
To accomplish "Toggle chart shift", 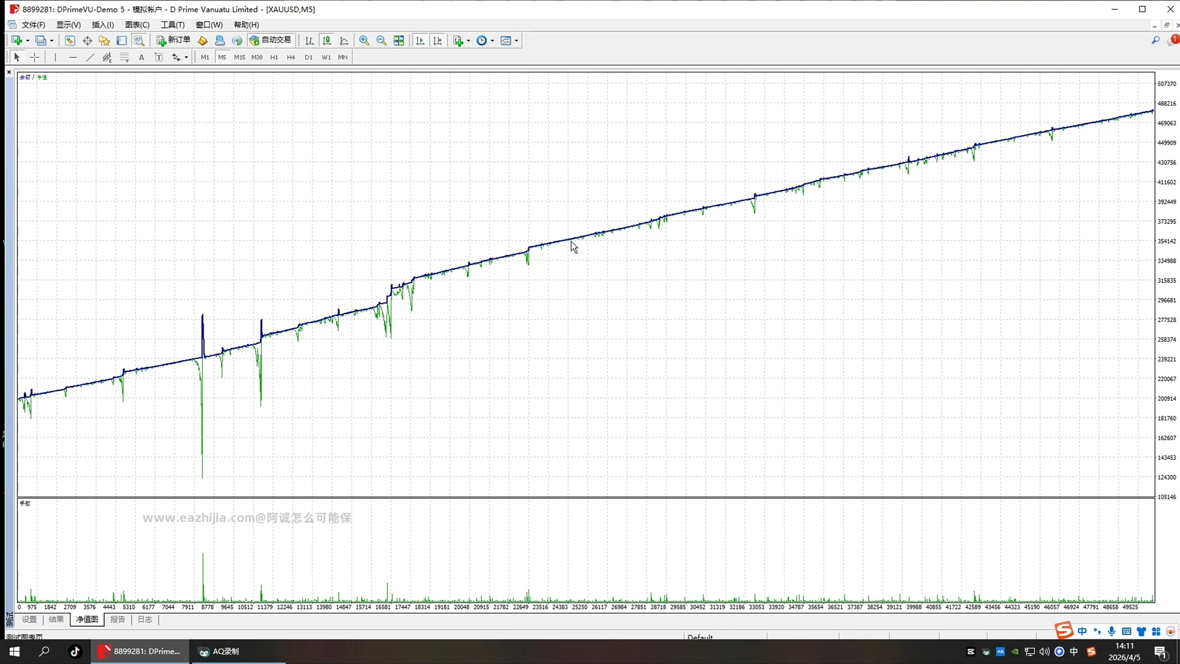I will 438,41.
